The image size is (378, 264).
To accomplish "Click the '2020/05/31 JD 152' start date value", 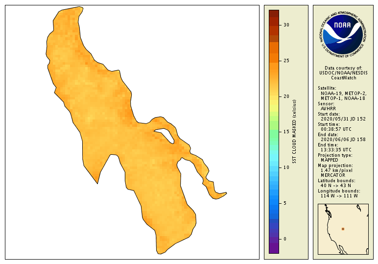I will (343, 119).
